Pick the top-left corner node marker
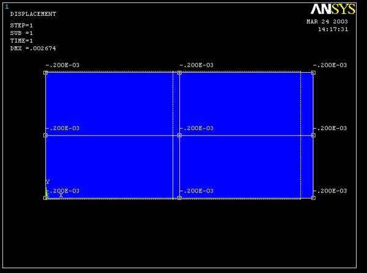This screenshot has width=367, height=273. 45,73
